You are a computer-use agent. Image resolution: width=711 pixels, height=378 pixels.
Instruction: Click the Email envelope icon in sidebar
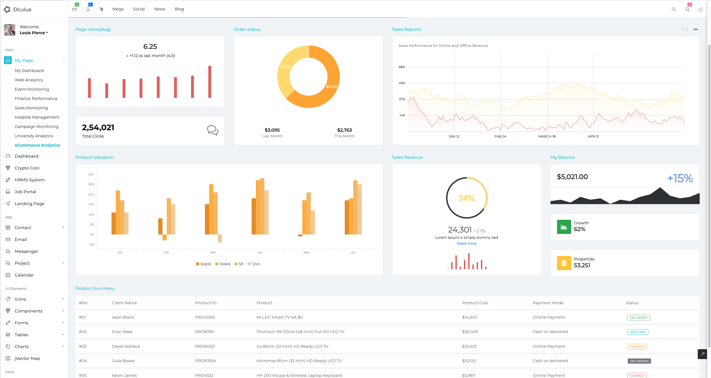[x=8, y=240]
